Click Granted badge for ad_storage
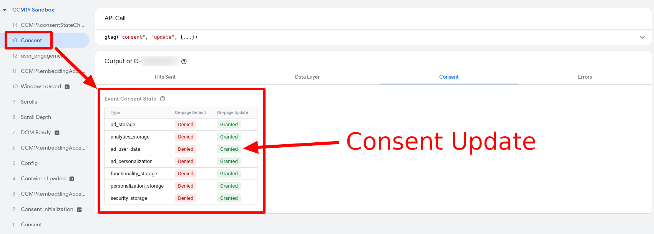 point(229,125)
